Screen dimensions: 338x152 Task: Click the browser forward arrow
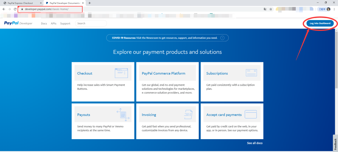point(9,9)
